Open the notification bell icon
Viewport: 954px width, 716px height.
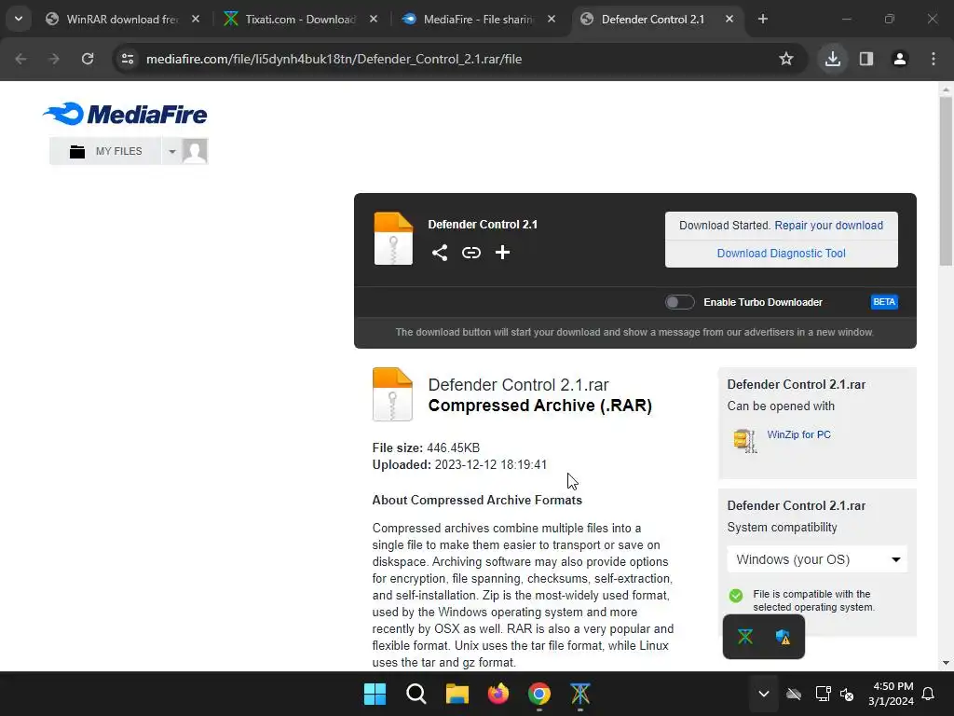coord(929,694)
